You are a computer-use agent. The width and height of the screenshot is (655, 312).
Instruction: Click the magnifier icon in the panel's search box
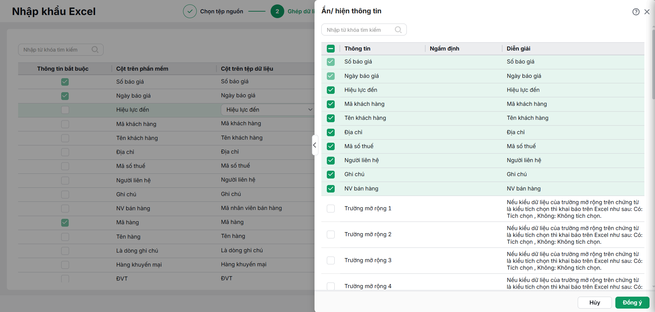pos(398,30)
